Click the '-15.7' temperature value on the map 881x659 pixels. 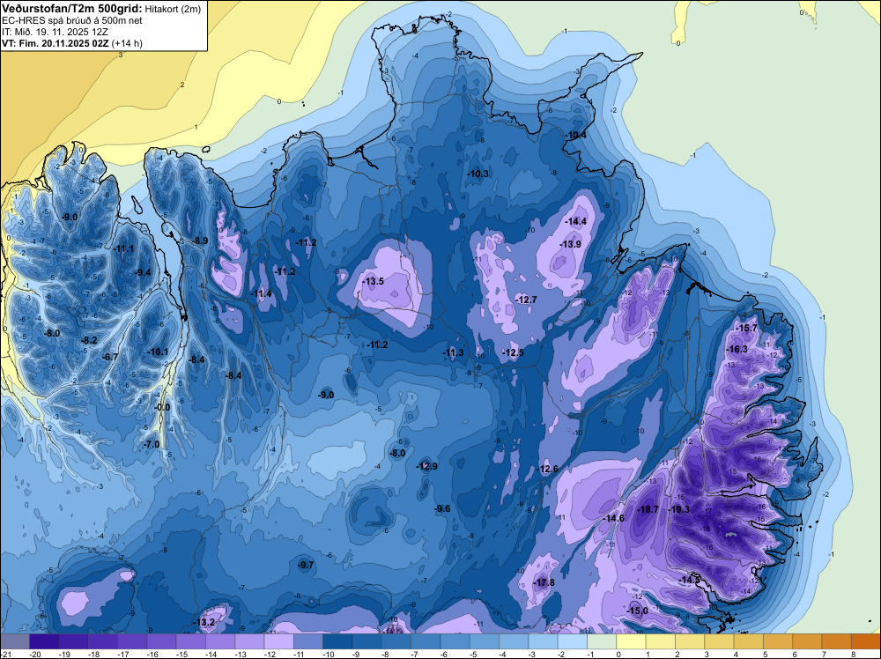coord(747,328)
